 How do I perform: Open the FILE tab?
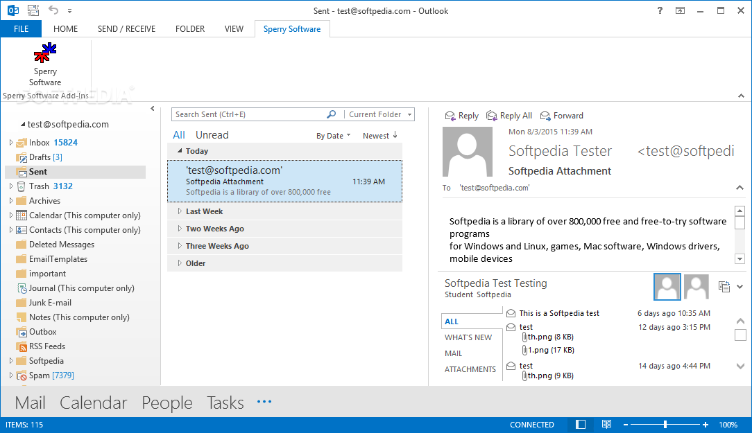[21, 28]
